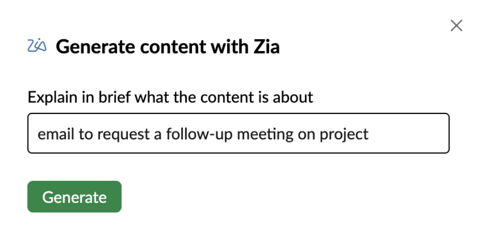
Task: Click the word "Explain" in the label
Action: click(50, 97)
